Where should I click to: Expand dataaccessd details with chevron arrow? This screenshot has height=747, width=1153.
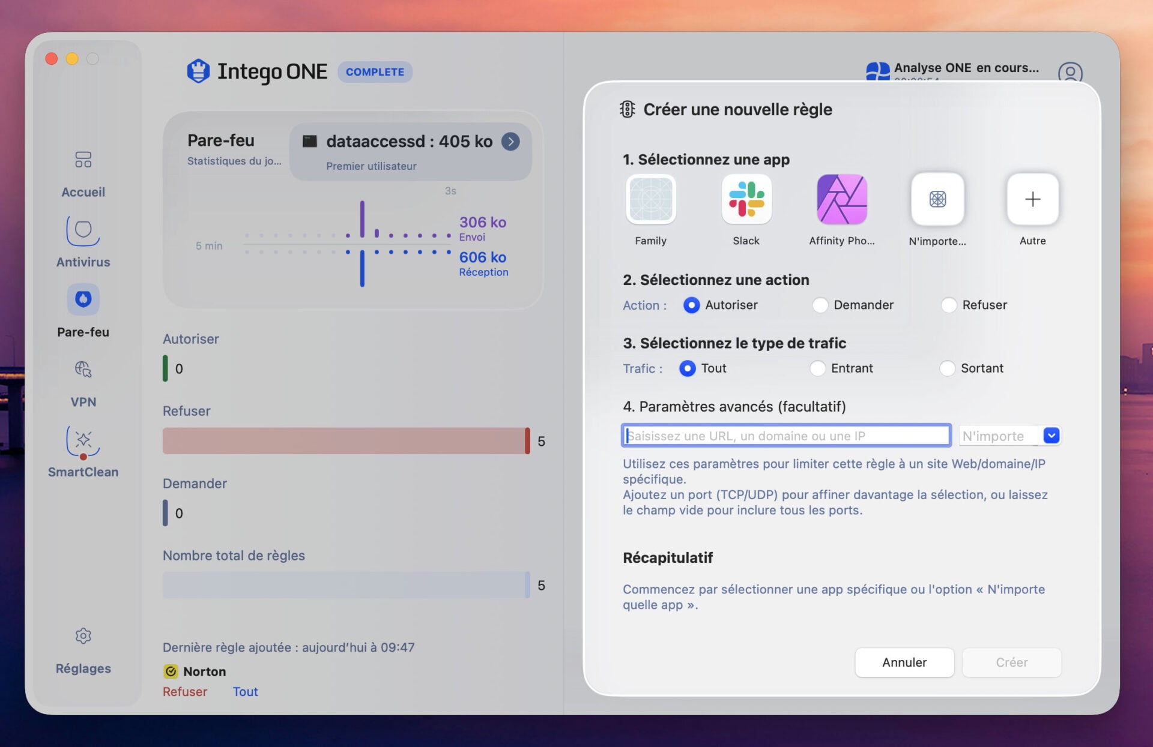coord(511,142)
